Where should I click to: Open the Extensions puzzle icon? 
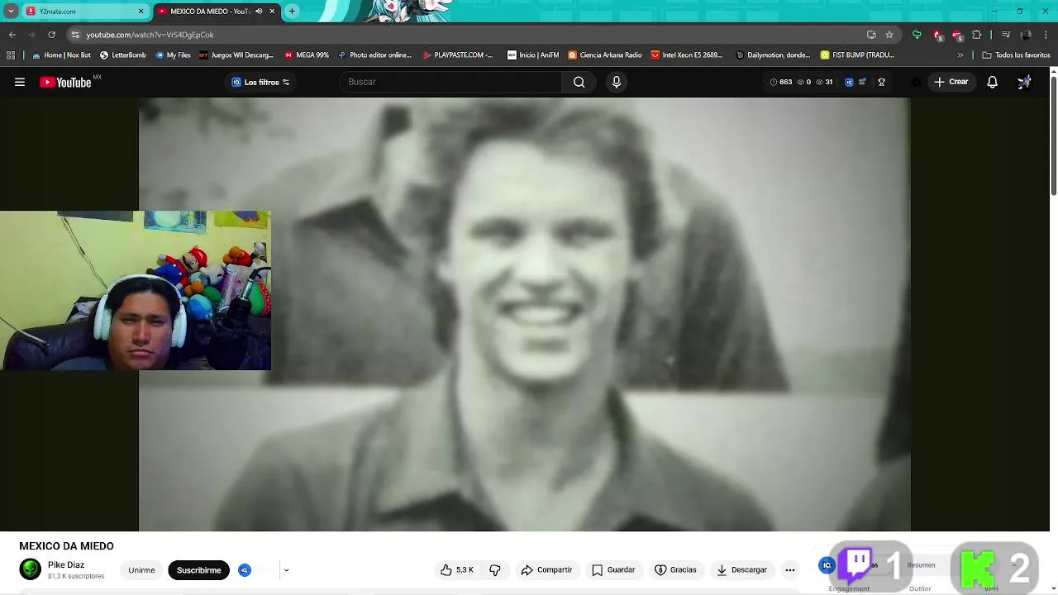[x=977, y=35]
